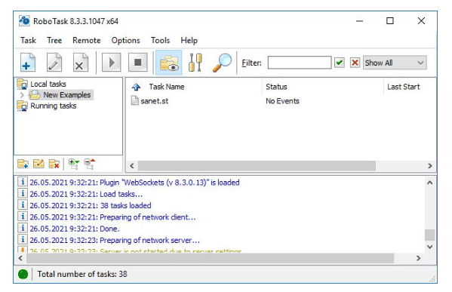Click into the Filter input field
The width and height of the screenshot is (452, 292).
tap(300, 63)
